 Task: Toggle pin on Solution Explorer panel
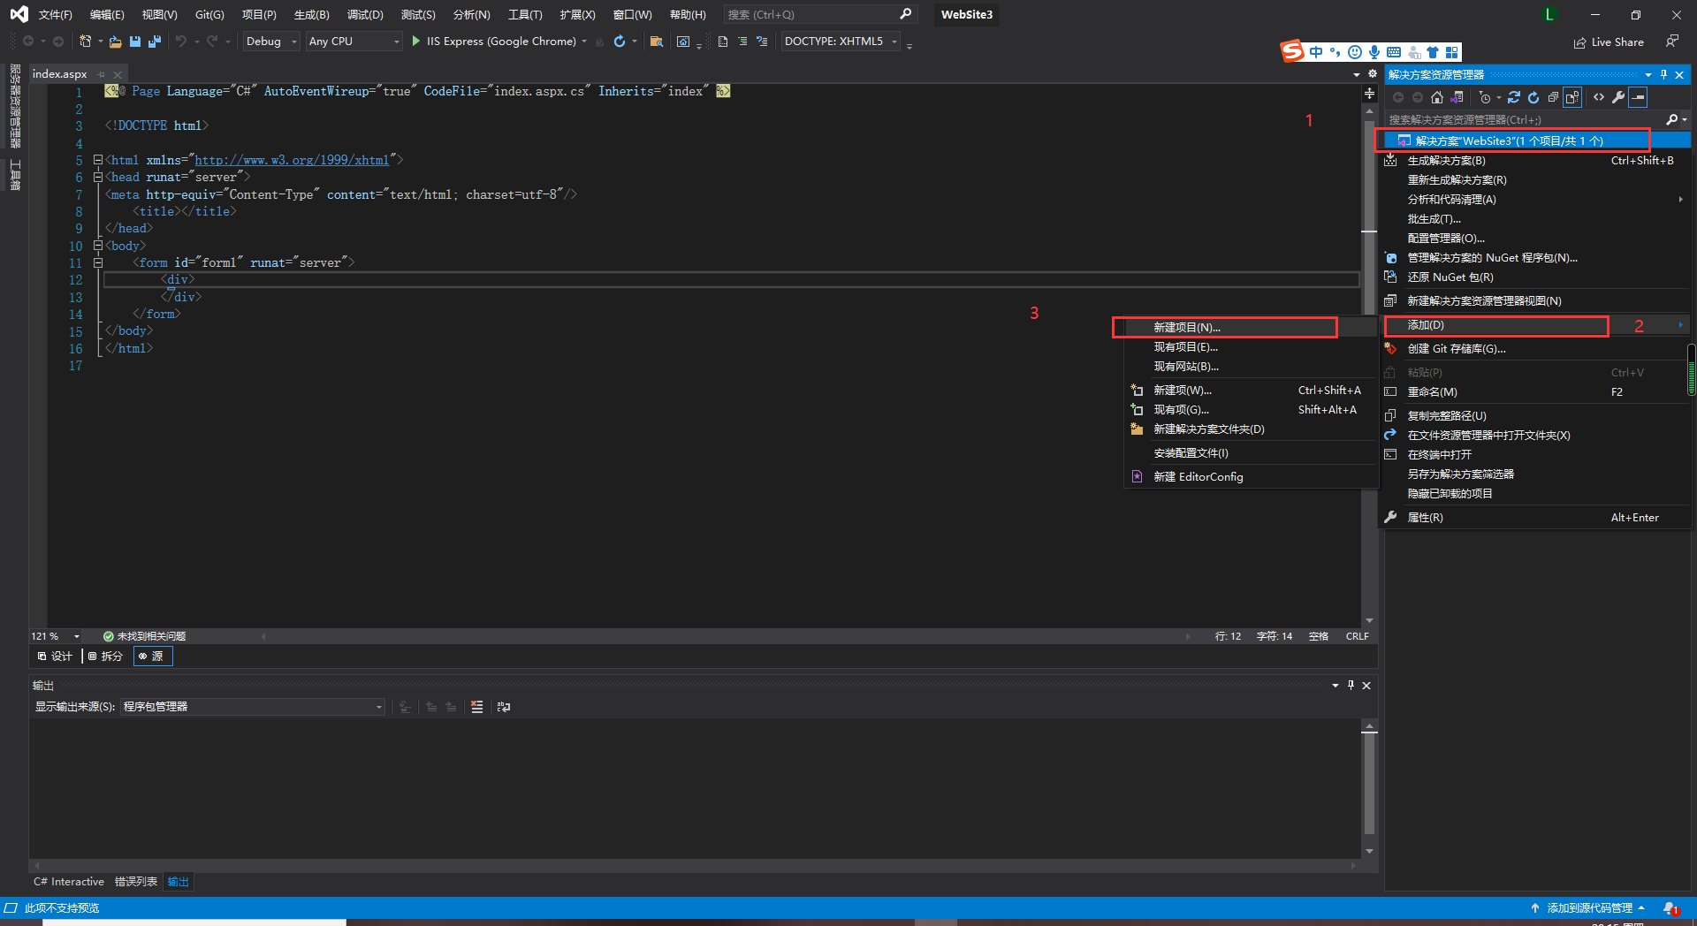tap(1663, 75)
